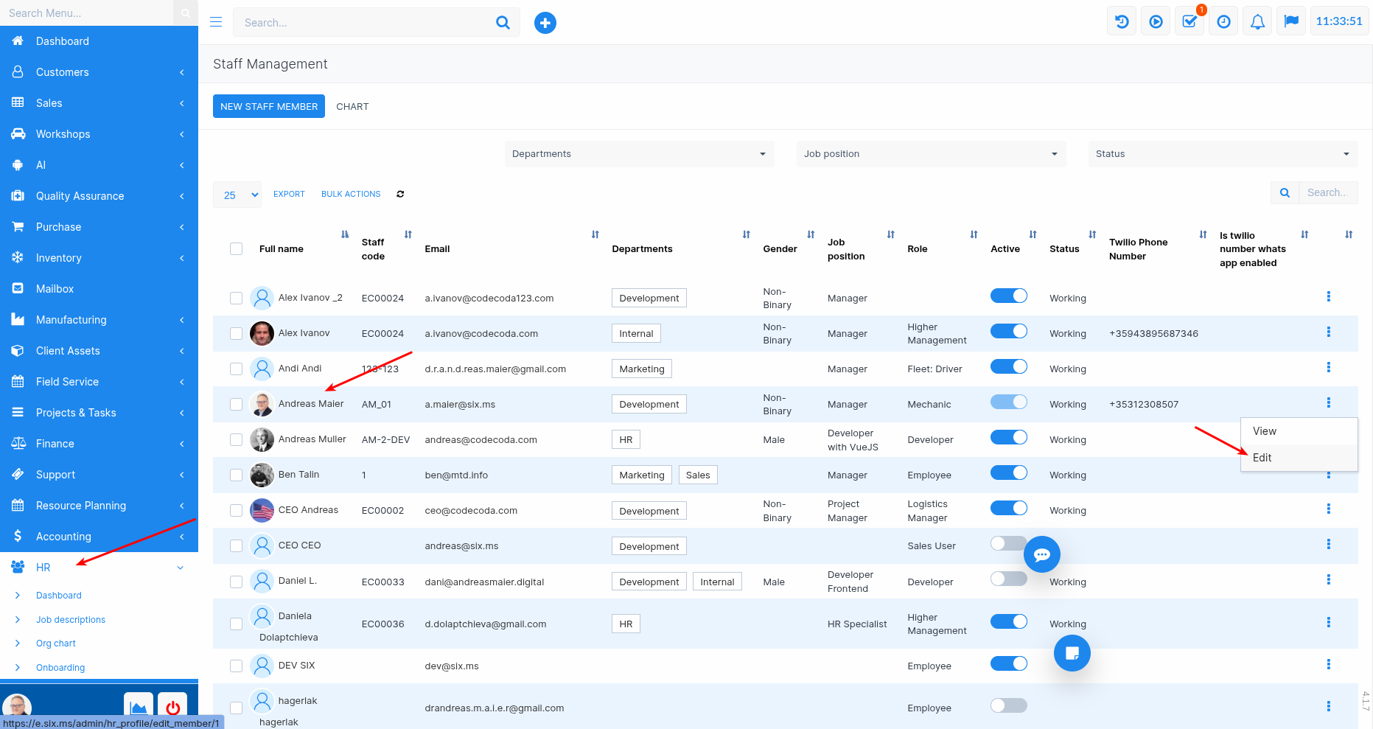Click the blue plus quick-add icon
This screenshot has height=729, width=1373.
[x=545, y=23]
